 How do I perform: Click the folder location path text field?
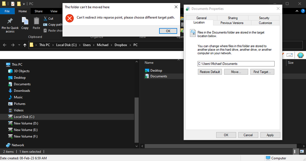[236, 64]
